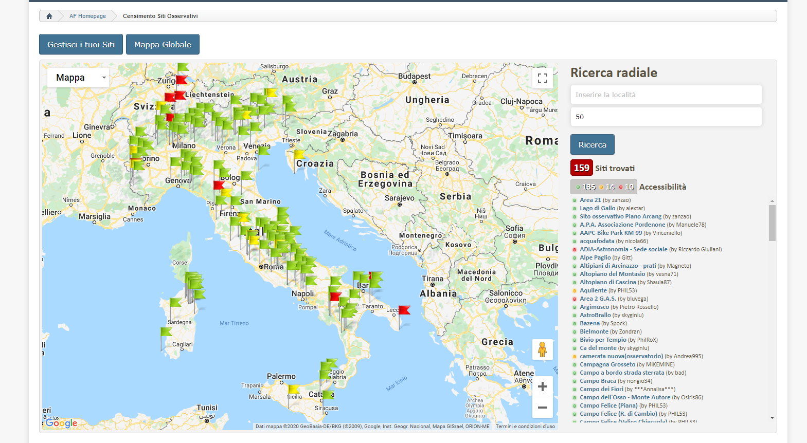Viewport: 807px width, 443px height.
Task: Select the red flag near Lecce
Action: (x=404, y=310)
